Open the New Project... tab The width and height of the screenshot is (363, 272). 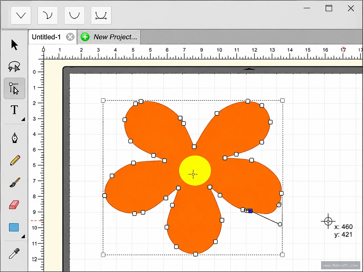pyautogui.click(x=109, y=37)
